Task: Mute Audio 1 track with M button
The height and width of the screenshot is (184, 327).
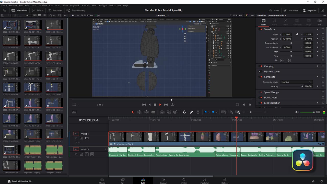Action: pos(92,154)
